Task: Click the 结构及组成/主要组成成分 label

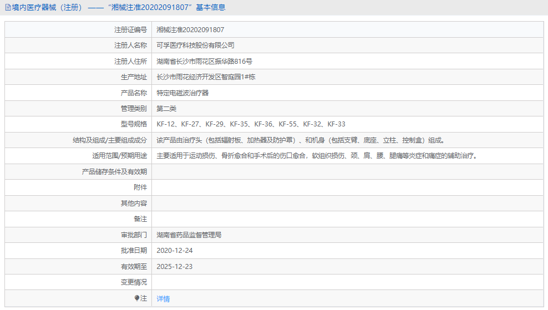Action: [x=110, y=140]
